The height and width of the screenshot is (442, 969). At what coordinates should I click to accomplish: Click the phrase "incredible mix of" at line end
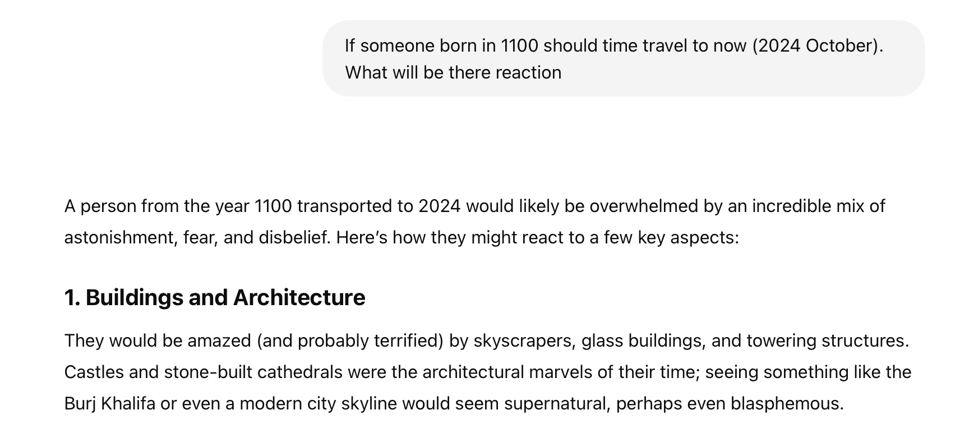coord(818,206)
